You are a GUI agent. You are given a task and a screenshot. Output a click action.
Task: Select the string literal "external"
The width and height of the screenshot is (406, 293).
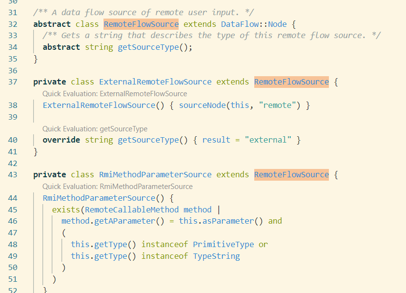click(x=268, y=140)
